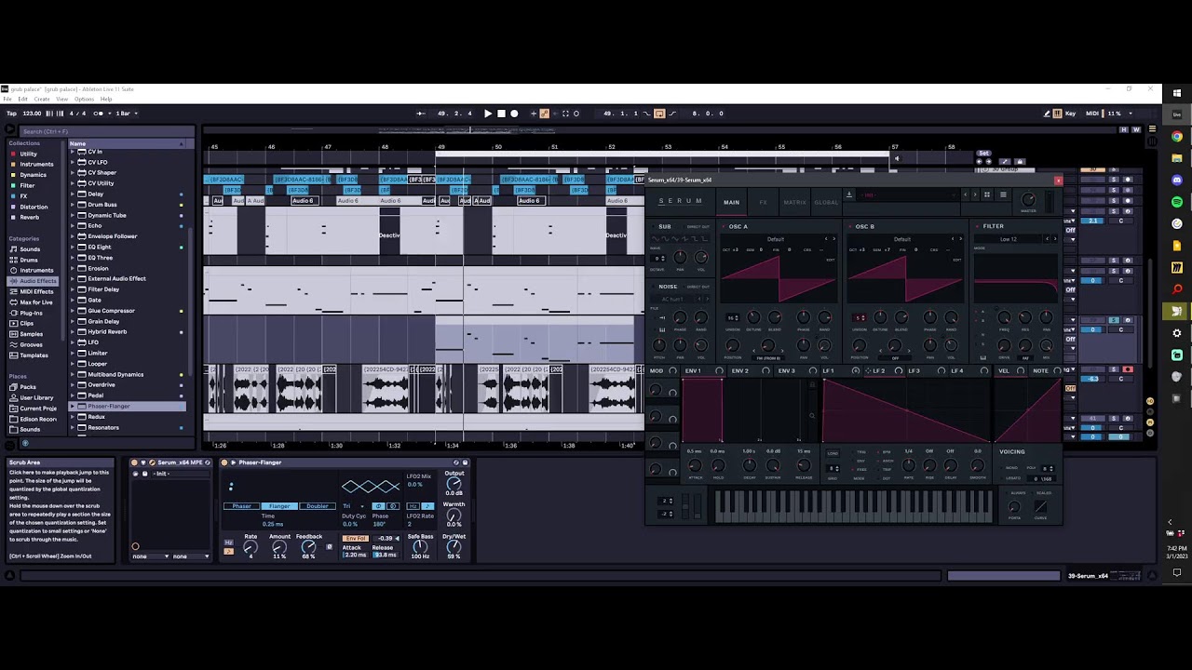Image resolution: width=1192 pixels, height=670 pixels.
Task: Open the Edit menu
Action: pyautogui.click(x=23, y=99)
